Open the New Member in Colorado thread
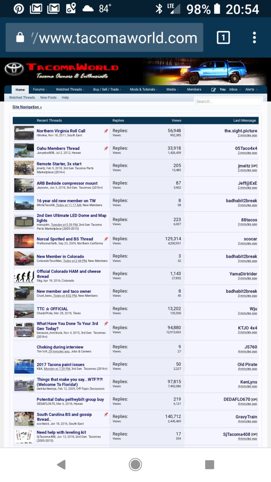Screen dimensions: 271x482 click(x=60, y=256)
